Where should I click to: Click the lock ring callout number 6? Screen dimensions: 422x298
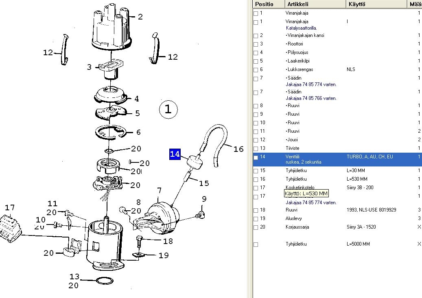pyautogui.click(x=138, y=132)
